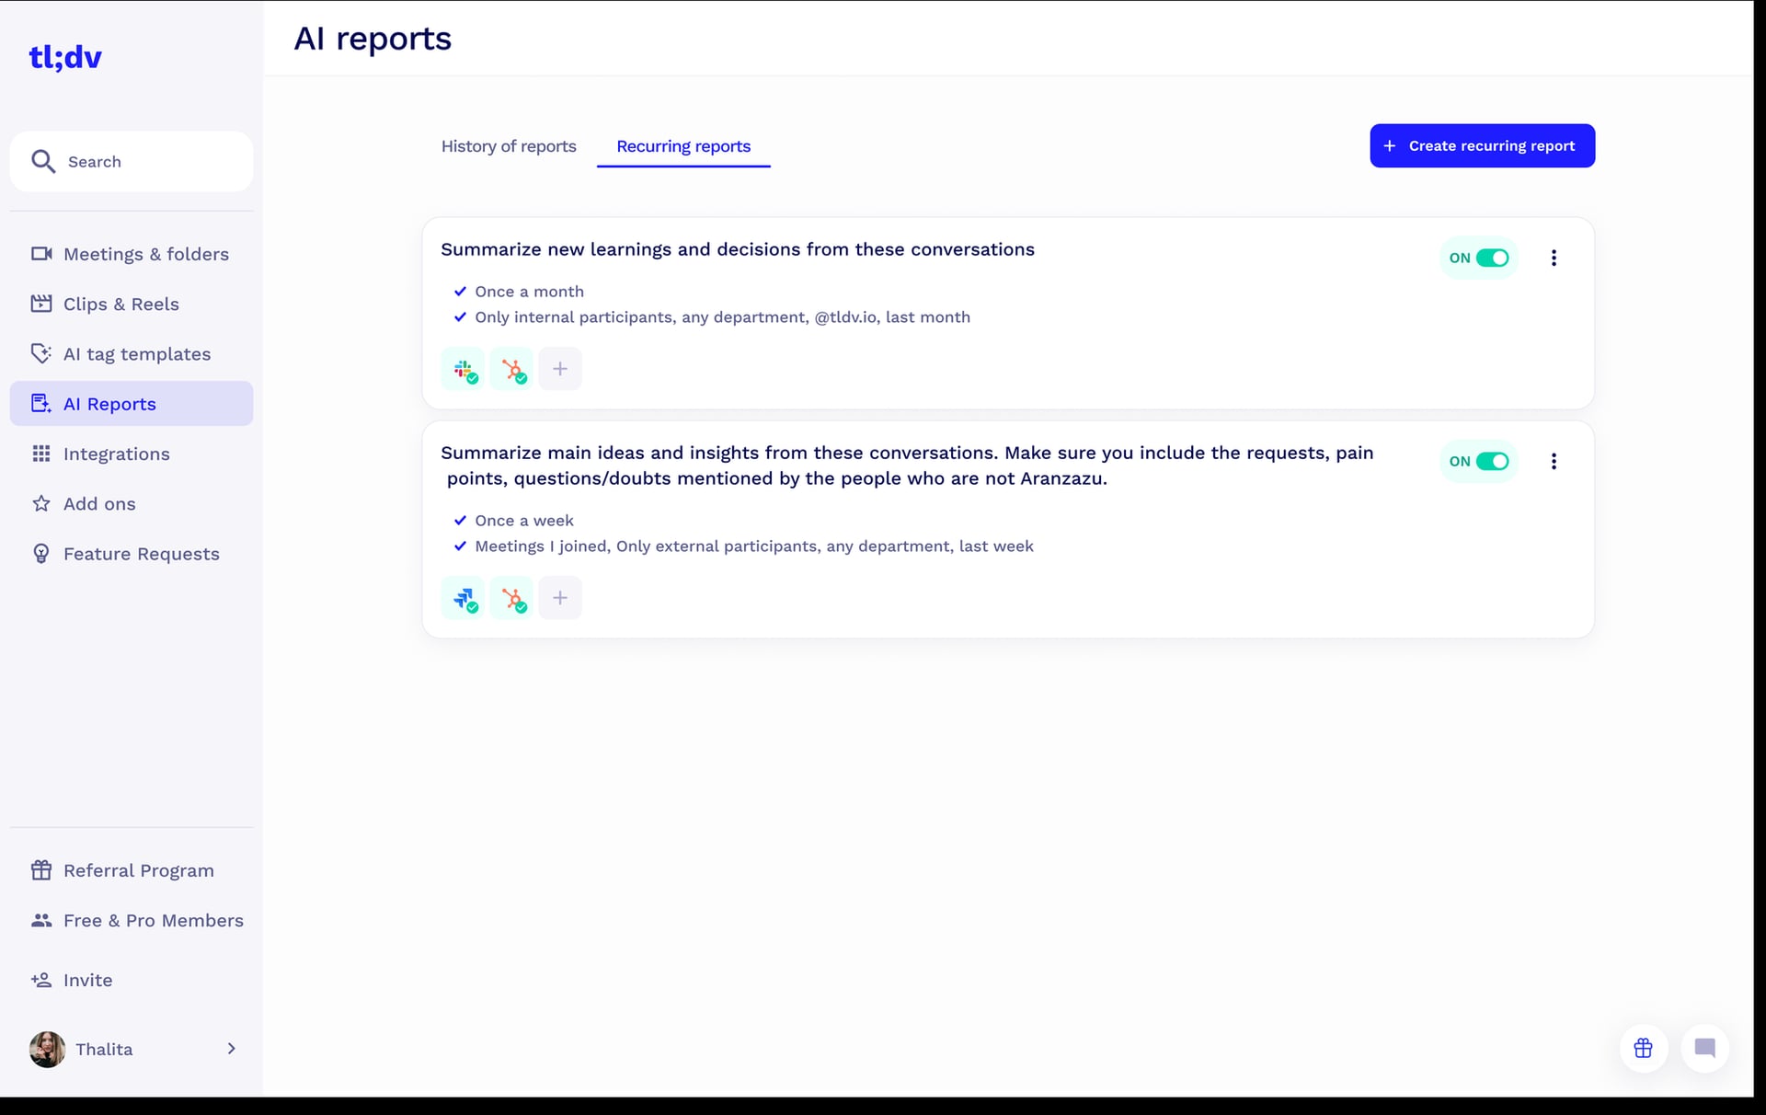This screenshot has height=1115, width=1766.
Task: Click the Invite person-add icon
Action: coord(41,980)
